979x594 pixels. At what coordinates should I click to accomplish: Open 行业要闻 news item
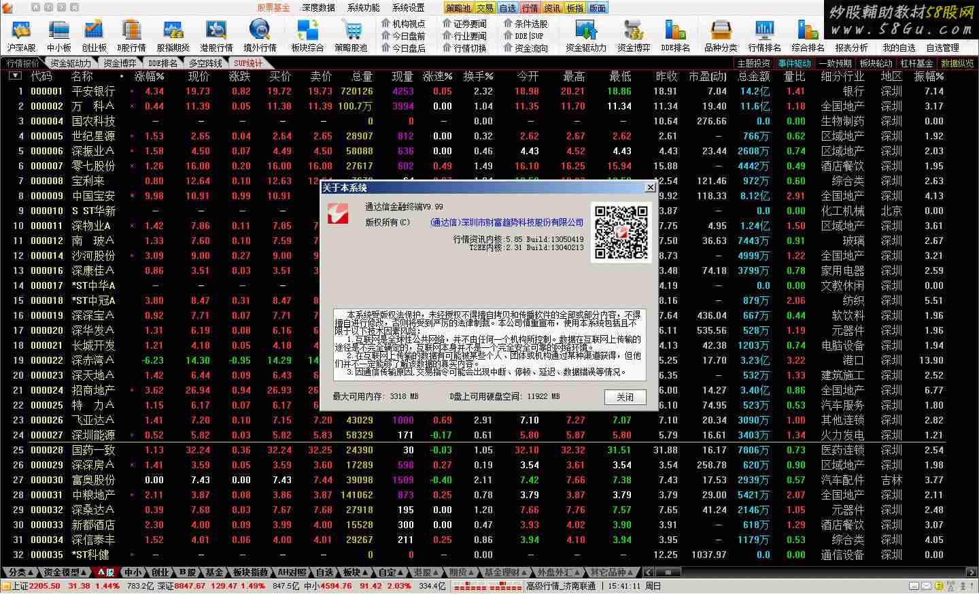464,36
